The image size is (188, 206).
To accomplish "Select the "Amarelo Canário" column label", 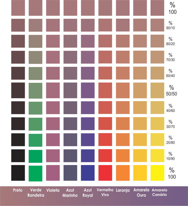I will (x=159, y=192).
